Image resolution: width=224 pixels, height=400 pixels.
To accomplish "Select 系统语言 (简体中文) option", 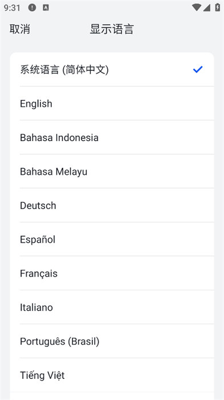I will (112, 69).
